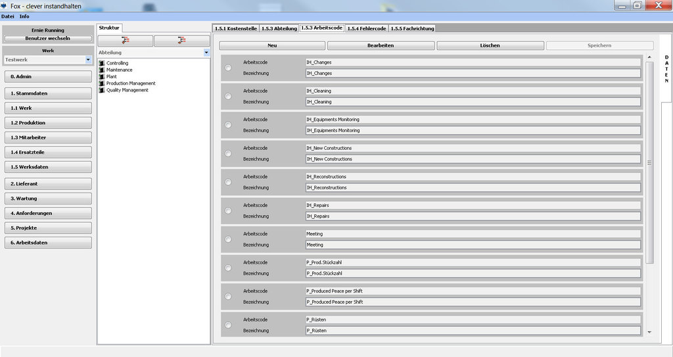Viewport: 673px width, 357px height.
Task: Open the Datei menu
Action: (7, 16)
